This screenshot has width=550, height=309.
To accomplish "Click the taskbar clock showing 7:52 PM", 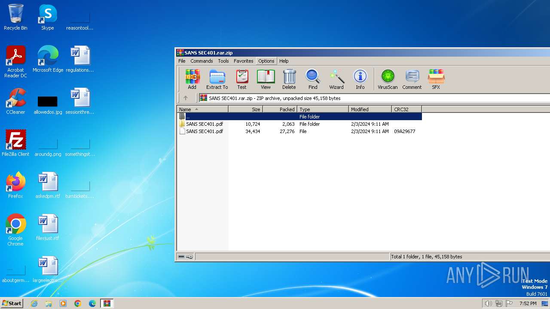I will (528, 303).
